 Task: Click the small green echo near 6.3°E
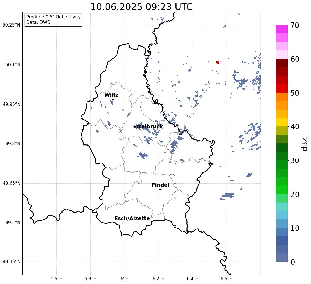[179, 101]
